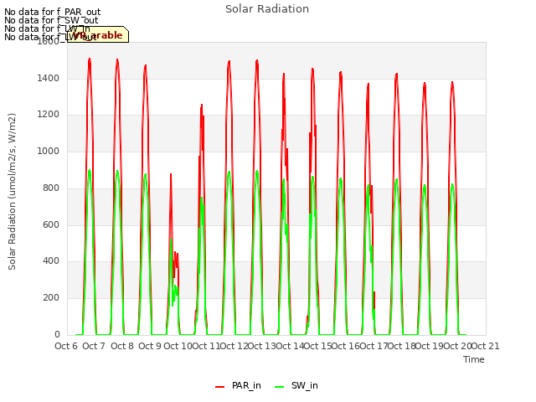Select the Solar Radiation chart title
The width and height of the screenshot is (536, 402).
coord(267,9)
